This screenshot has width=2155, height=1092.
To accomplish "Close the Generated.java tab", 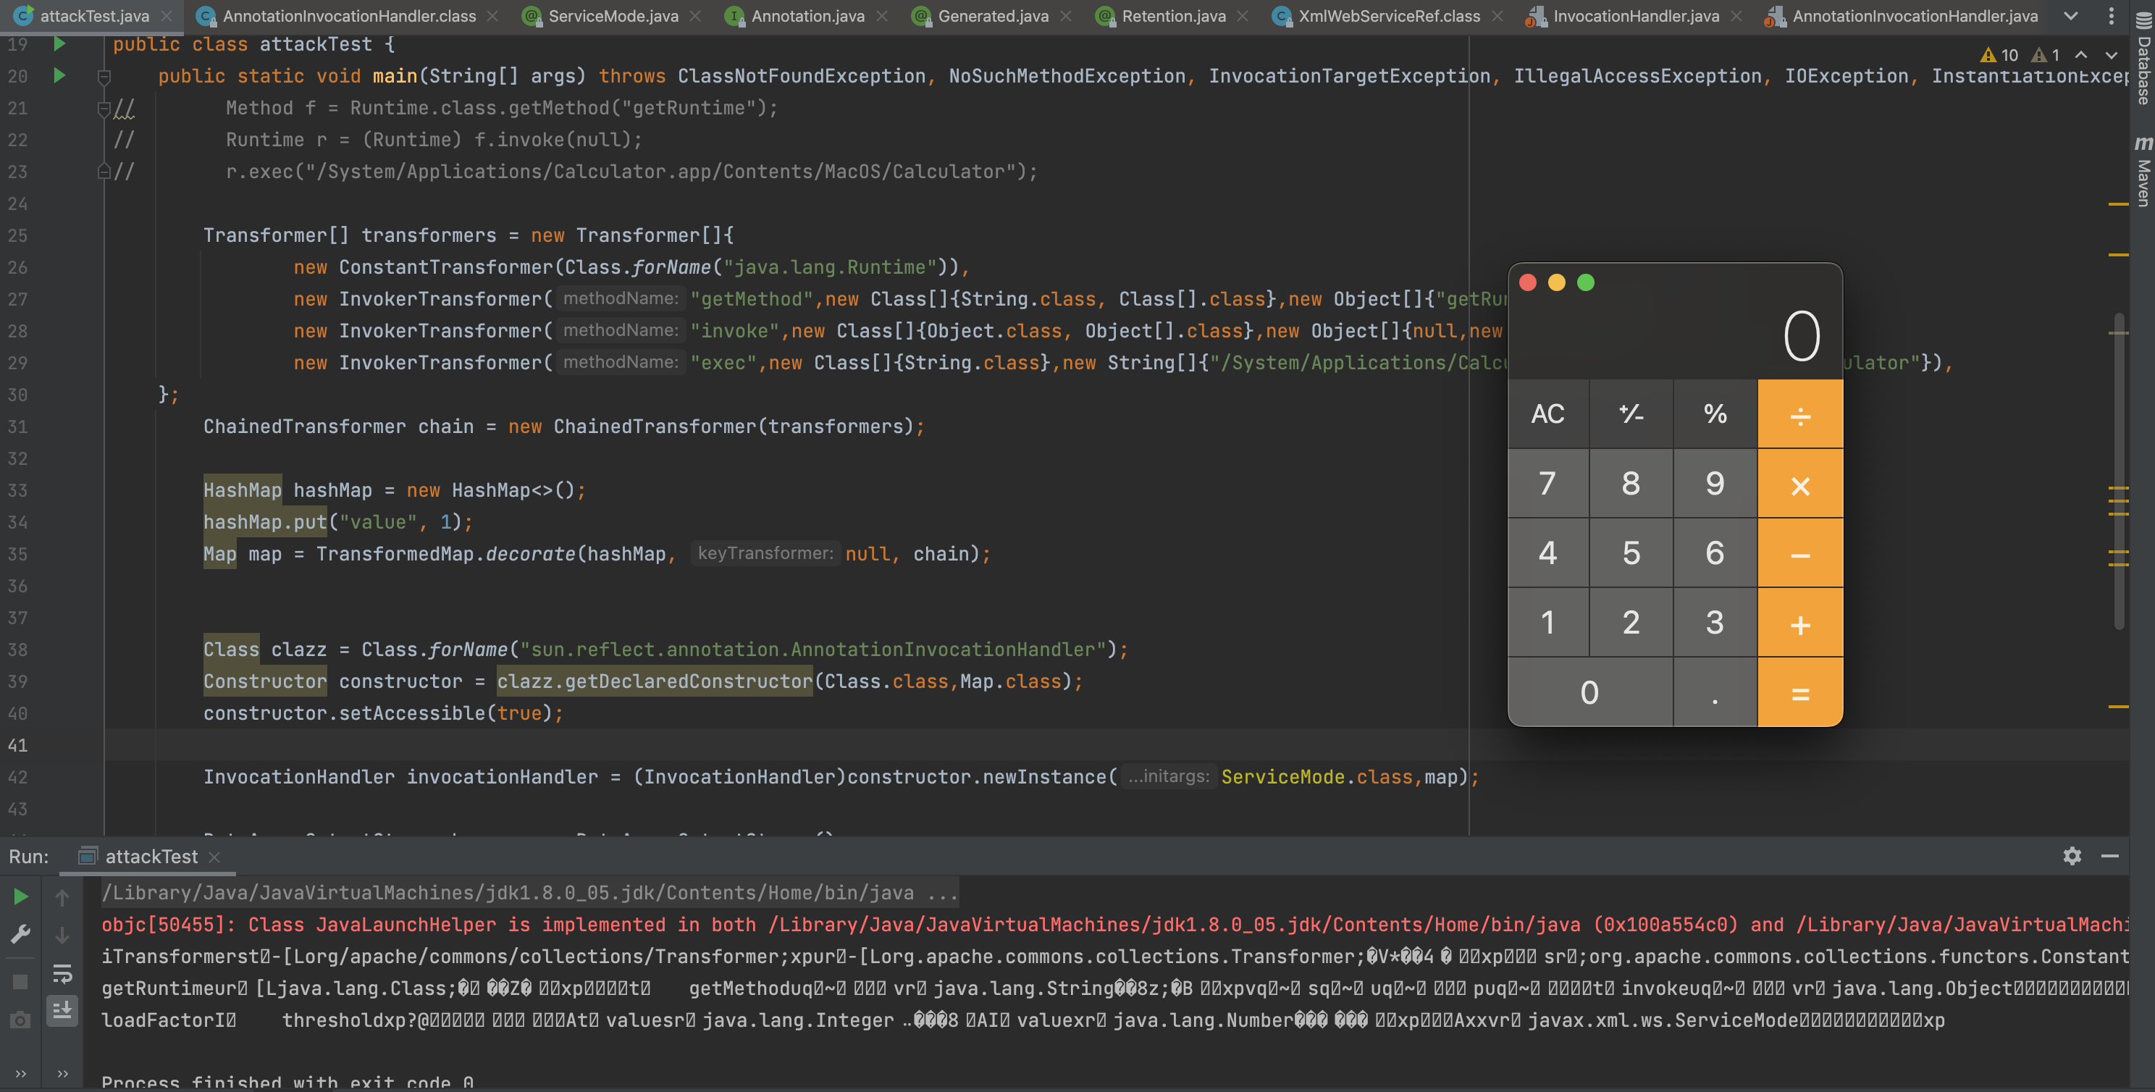I will (1066, 16).
